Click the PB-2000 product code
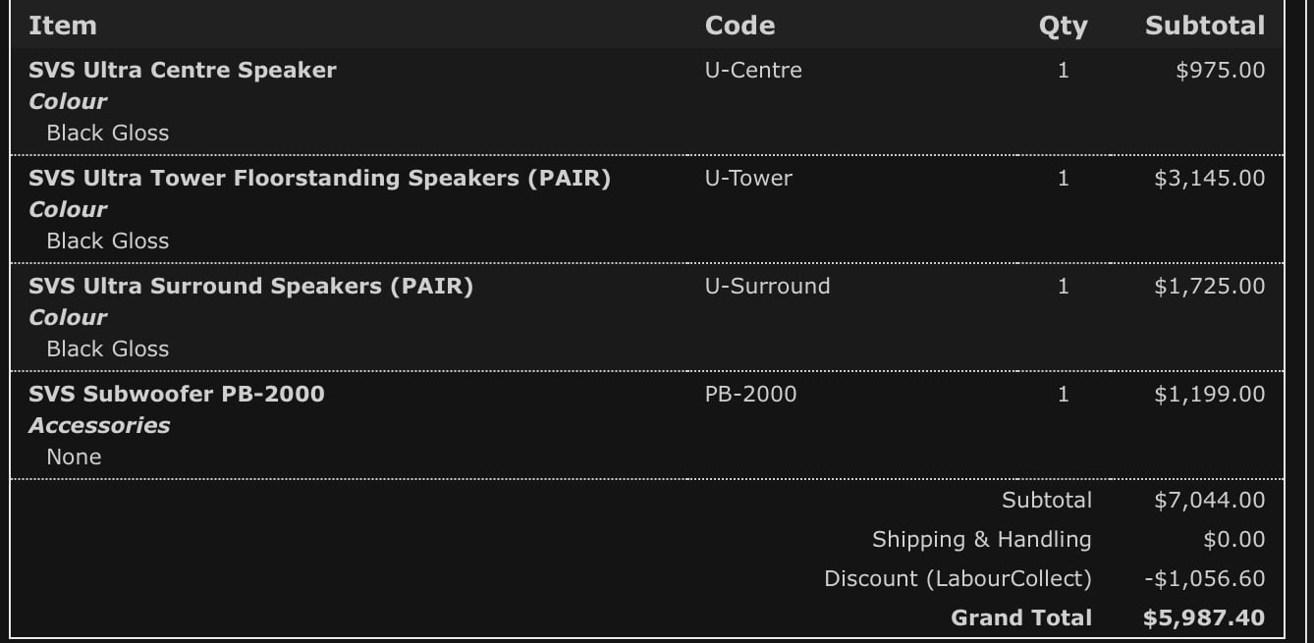This screenshot has height=643, width=1314. pos(750,394)
